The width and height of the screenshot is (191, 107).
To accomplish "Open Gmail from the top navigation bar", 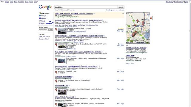I will tap(31, 2).
